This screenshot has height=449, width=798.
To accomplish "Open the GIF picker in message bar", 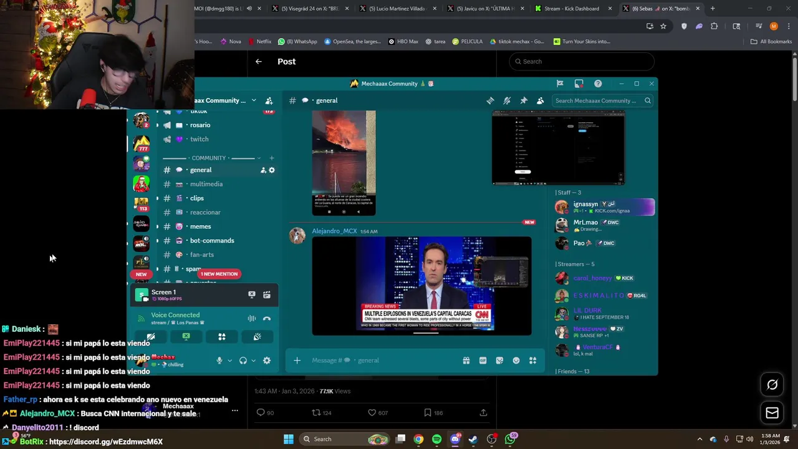I will (x=483, y=360).
